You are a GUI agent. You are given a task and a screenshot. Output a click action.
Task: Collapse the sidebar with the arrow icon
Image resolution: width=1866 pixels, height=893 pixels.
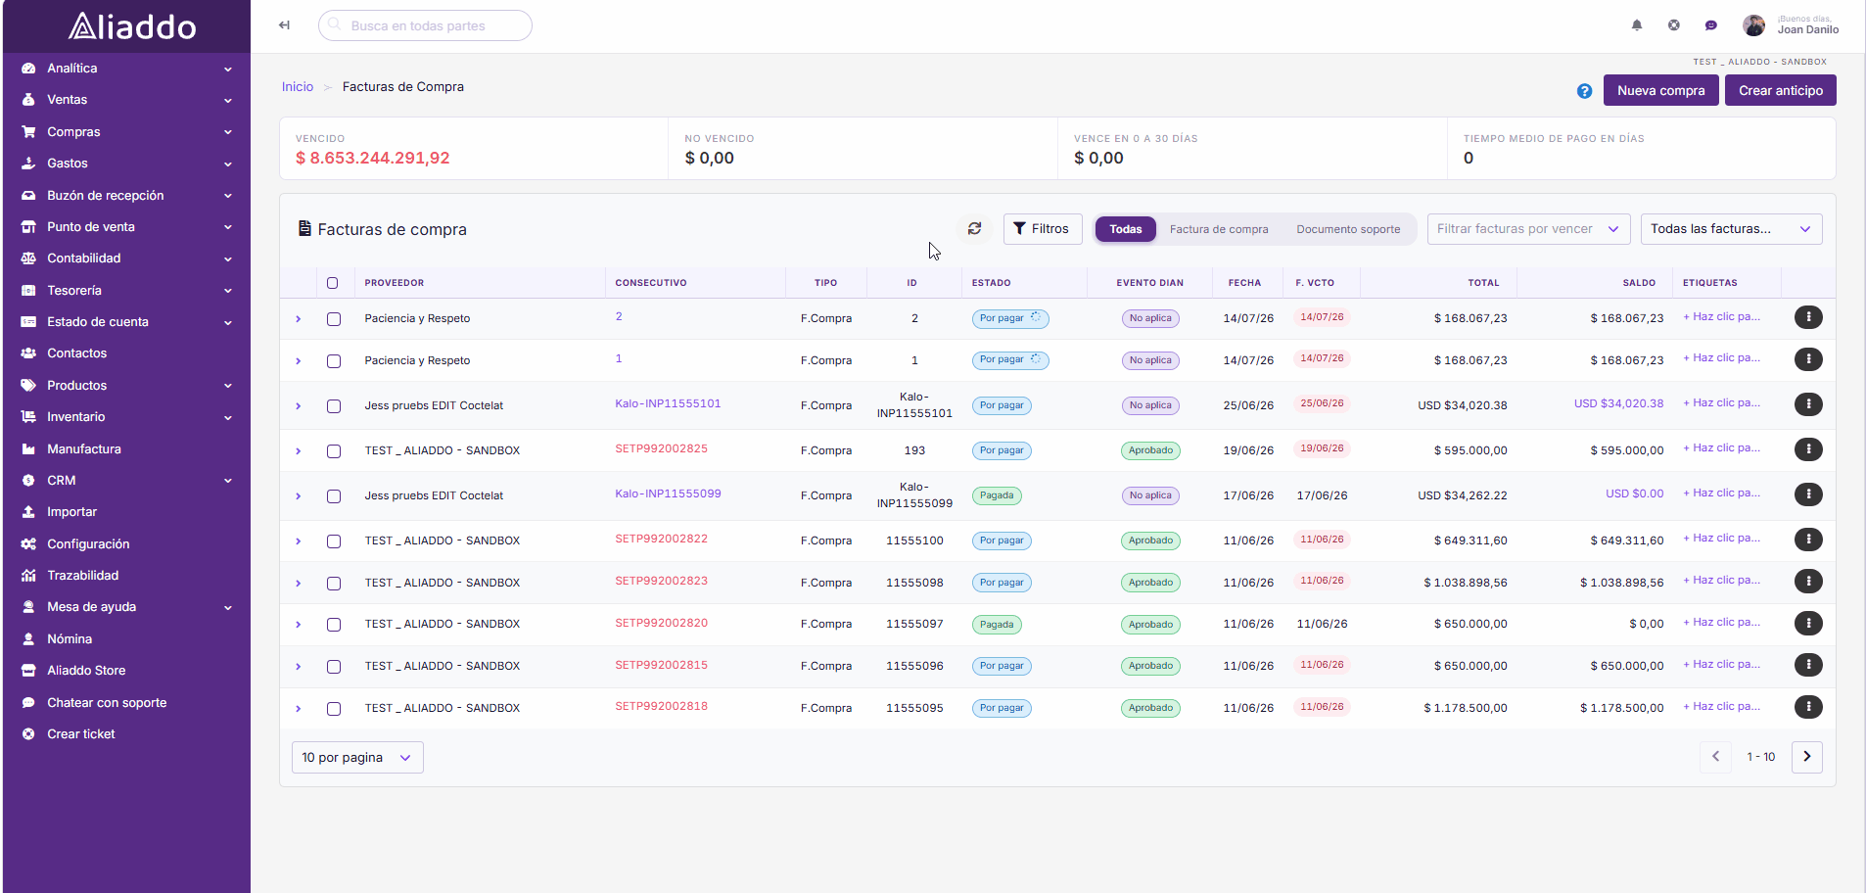284,25
